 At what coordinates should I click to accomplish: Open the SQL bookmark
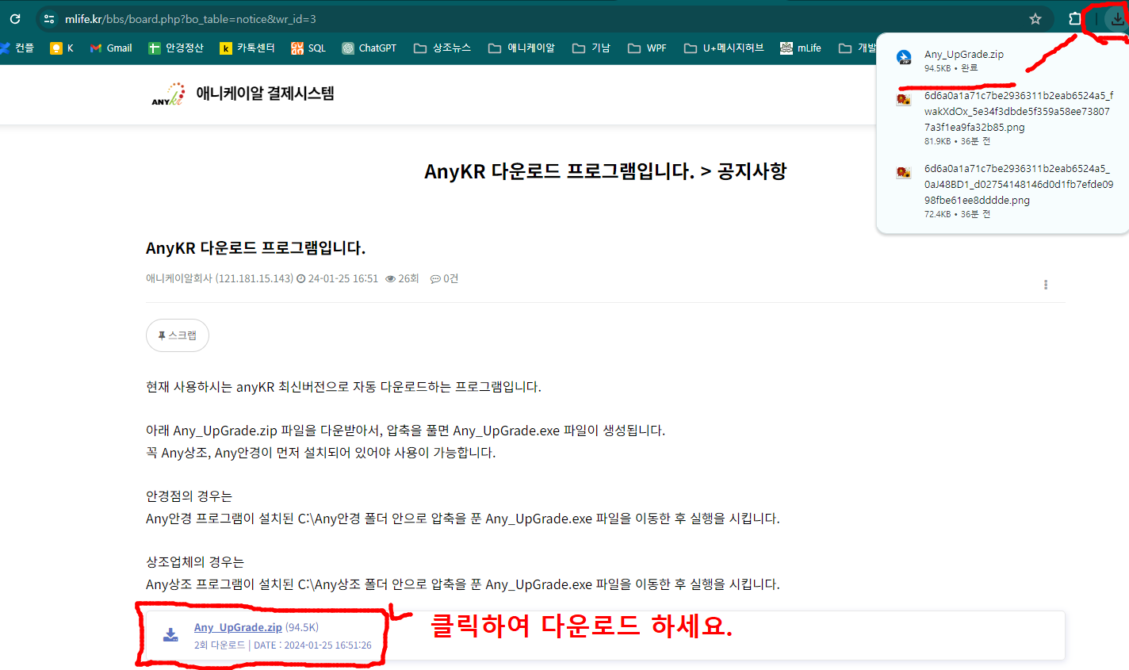308,48
